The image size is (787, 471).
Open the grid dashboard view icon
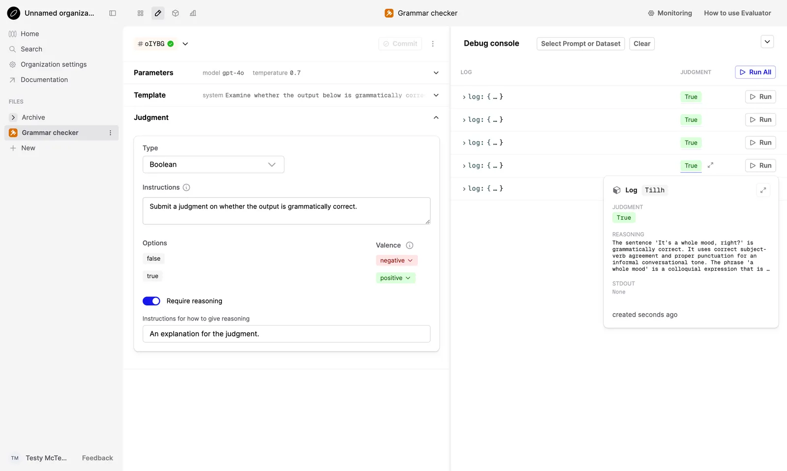[141, 13]
